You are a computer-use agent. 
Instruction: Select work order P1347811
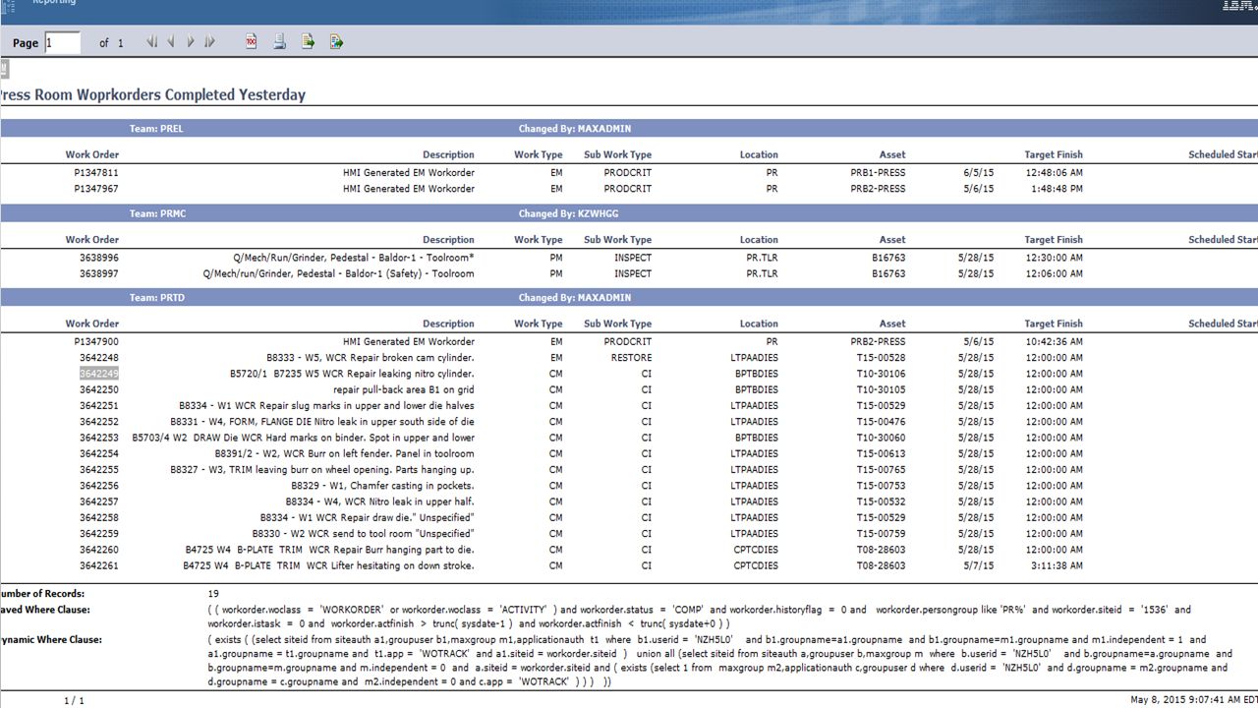pos(96,173)
